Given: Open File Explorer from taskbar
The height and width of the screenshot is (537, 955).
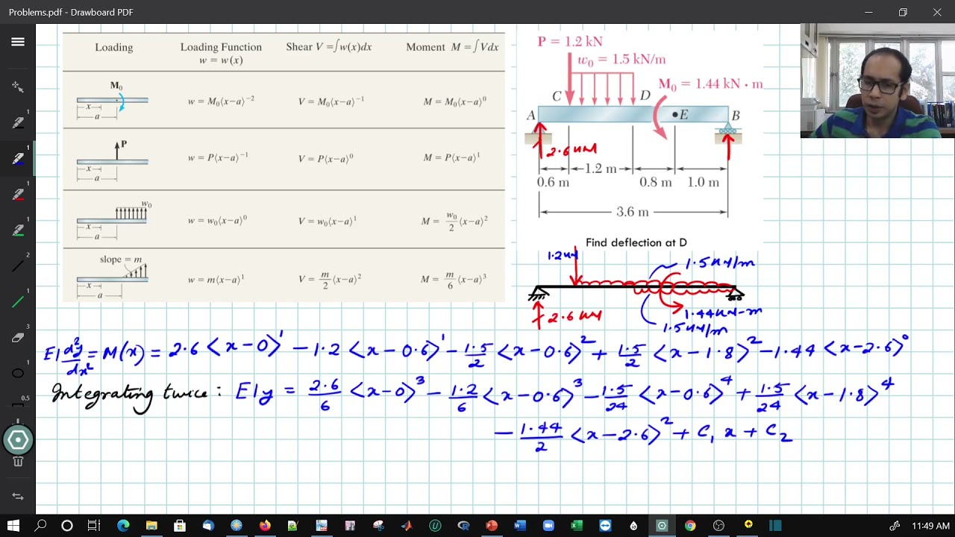Looking at the screenshot, I should click(151, 526).
